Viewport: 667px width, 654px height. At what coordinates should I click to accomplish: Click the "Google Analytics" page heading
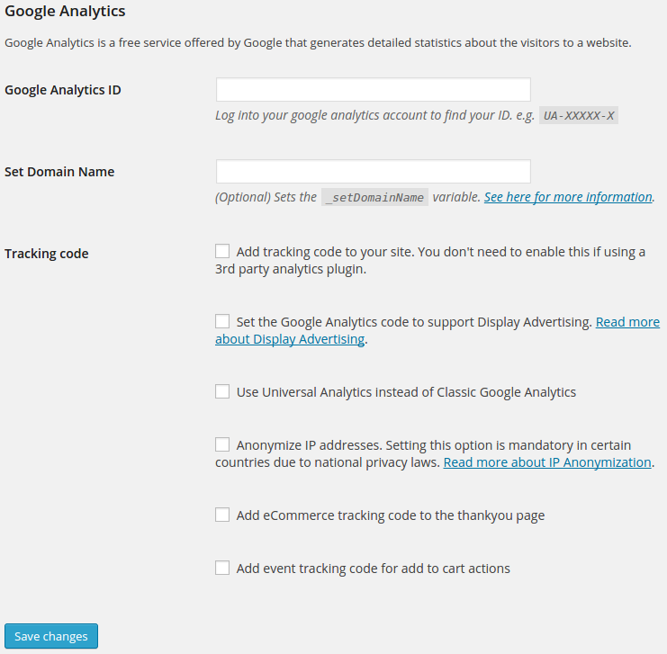pyautogui.click(x=65, y=12)
